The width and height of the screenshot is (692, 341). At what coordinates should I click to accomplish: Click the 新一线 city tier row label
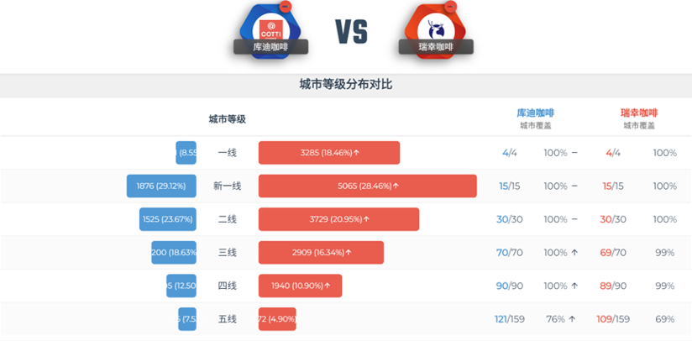(227, 186)
